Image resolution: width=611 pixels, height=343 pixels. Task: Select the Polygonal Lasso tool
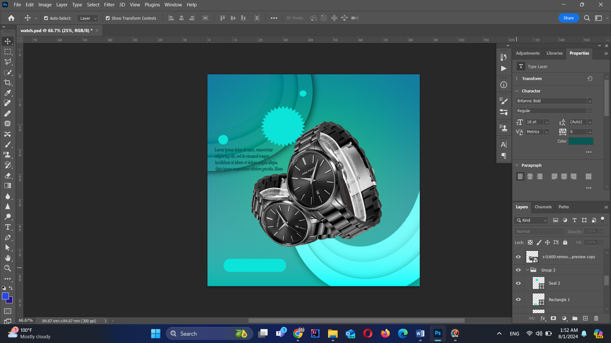tap(8, 62)
